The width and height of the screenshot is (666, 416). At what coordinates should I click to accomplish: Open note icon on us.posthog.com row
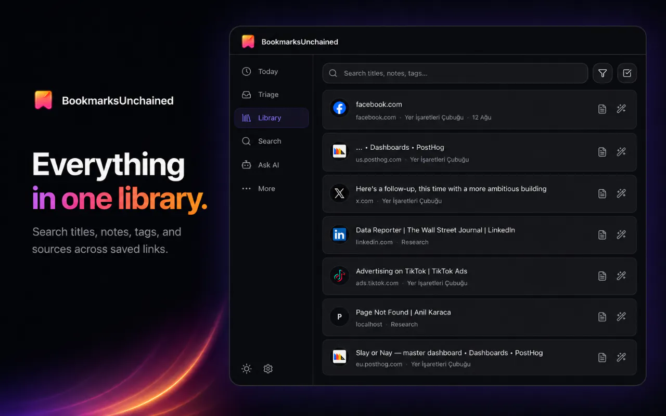point(602,152)
